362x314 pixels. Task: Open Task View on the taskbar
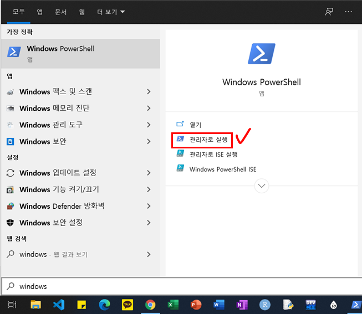[12, 305]
